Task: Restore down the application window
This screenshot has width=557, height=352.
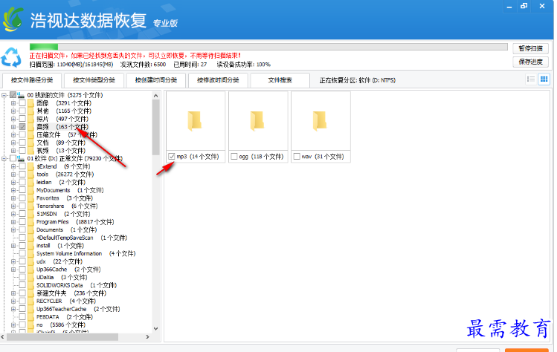Action: click(524, 6)
